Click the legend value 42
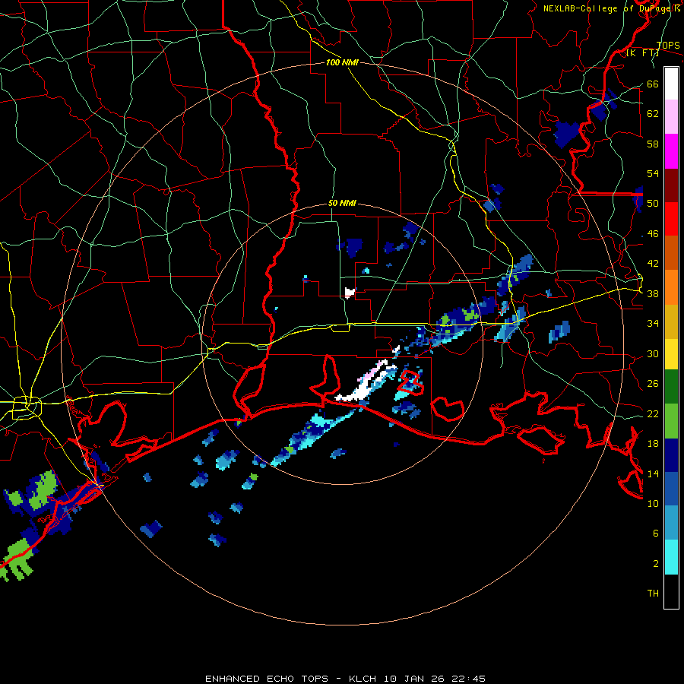Viewport: 684px width, 684px height. (x=653, y=263)
